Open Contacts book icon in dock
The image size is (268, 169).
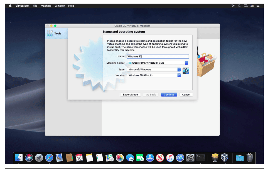click(69, 158)
